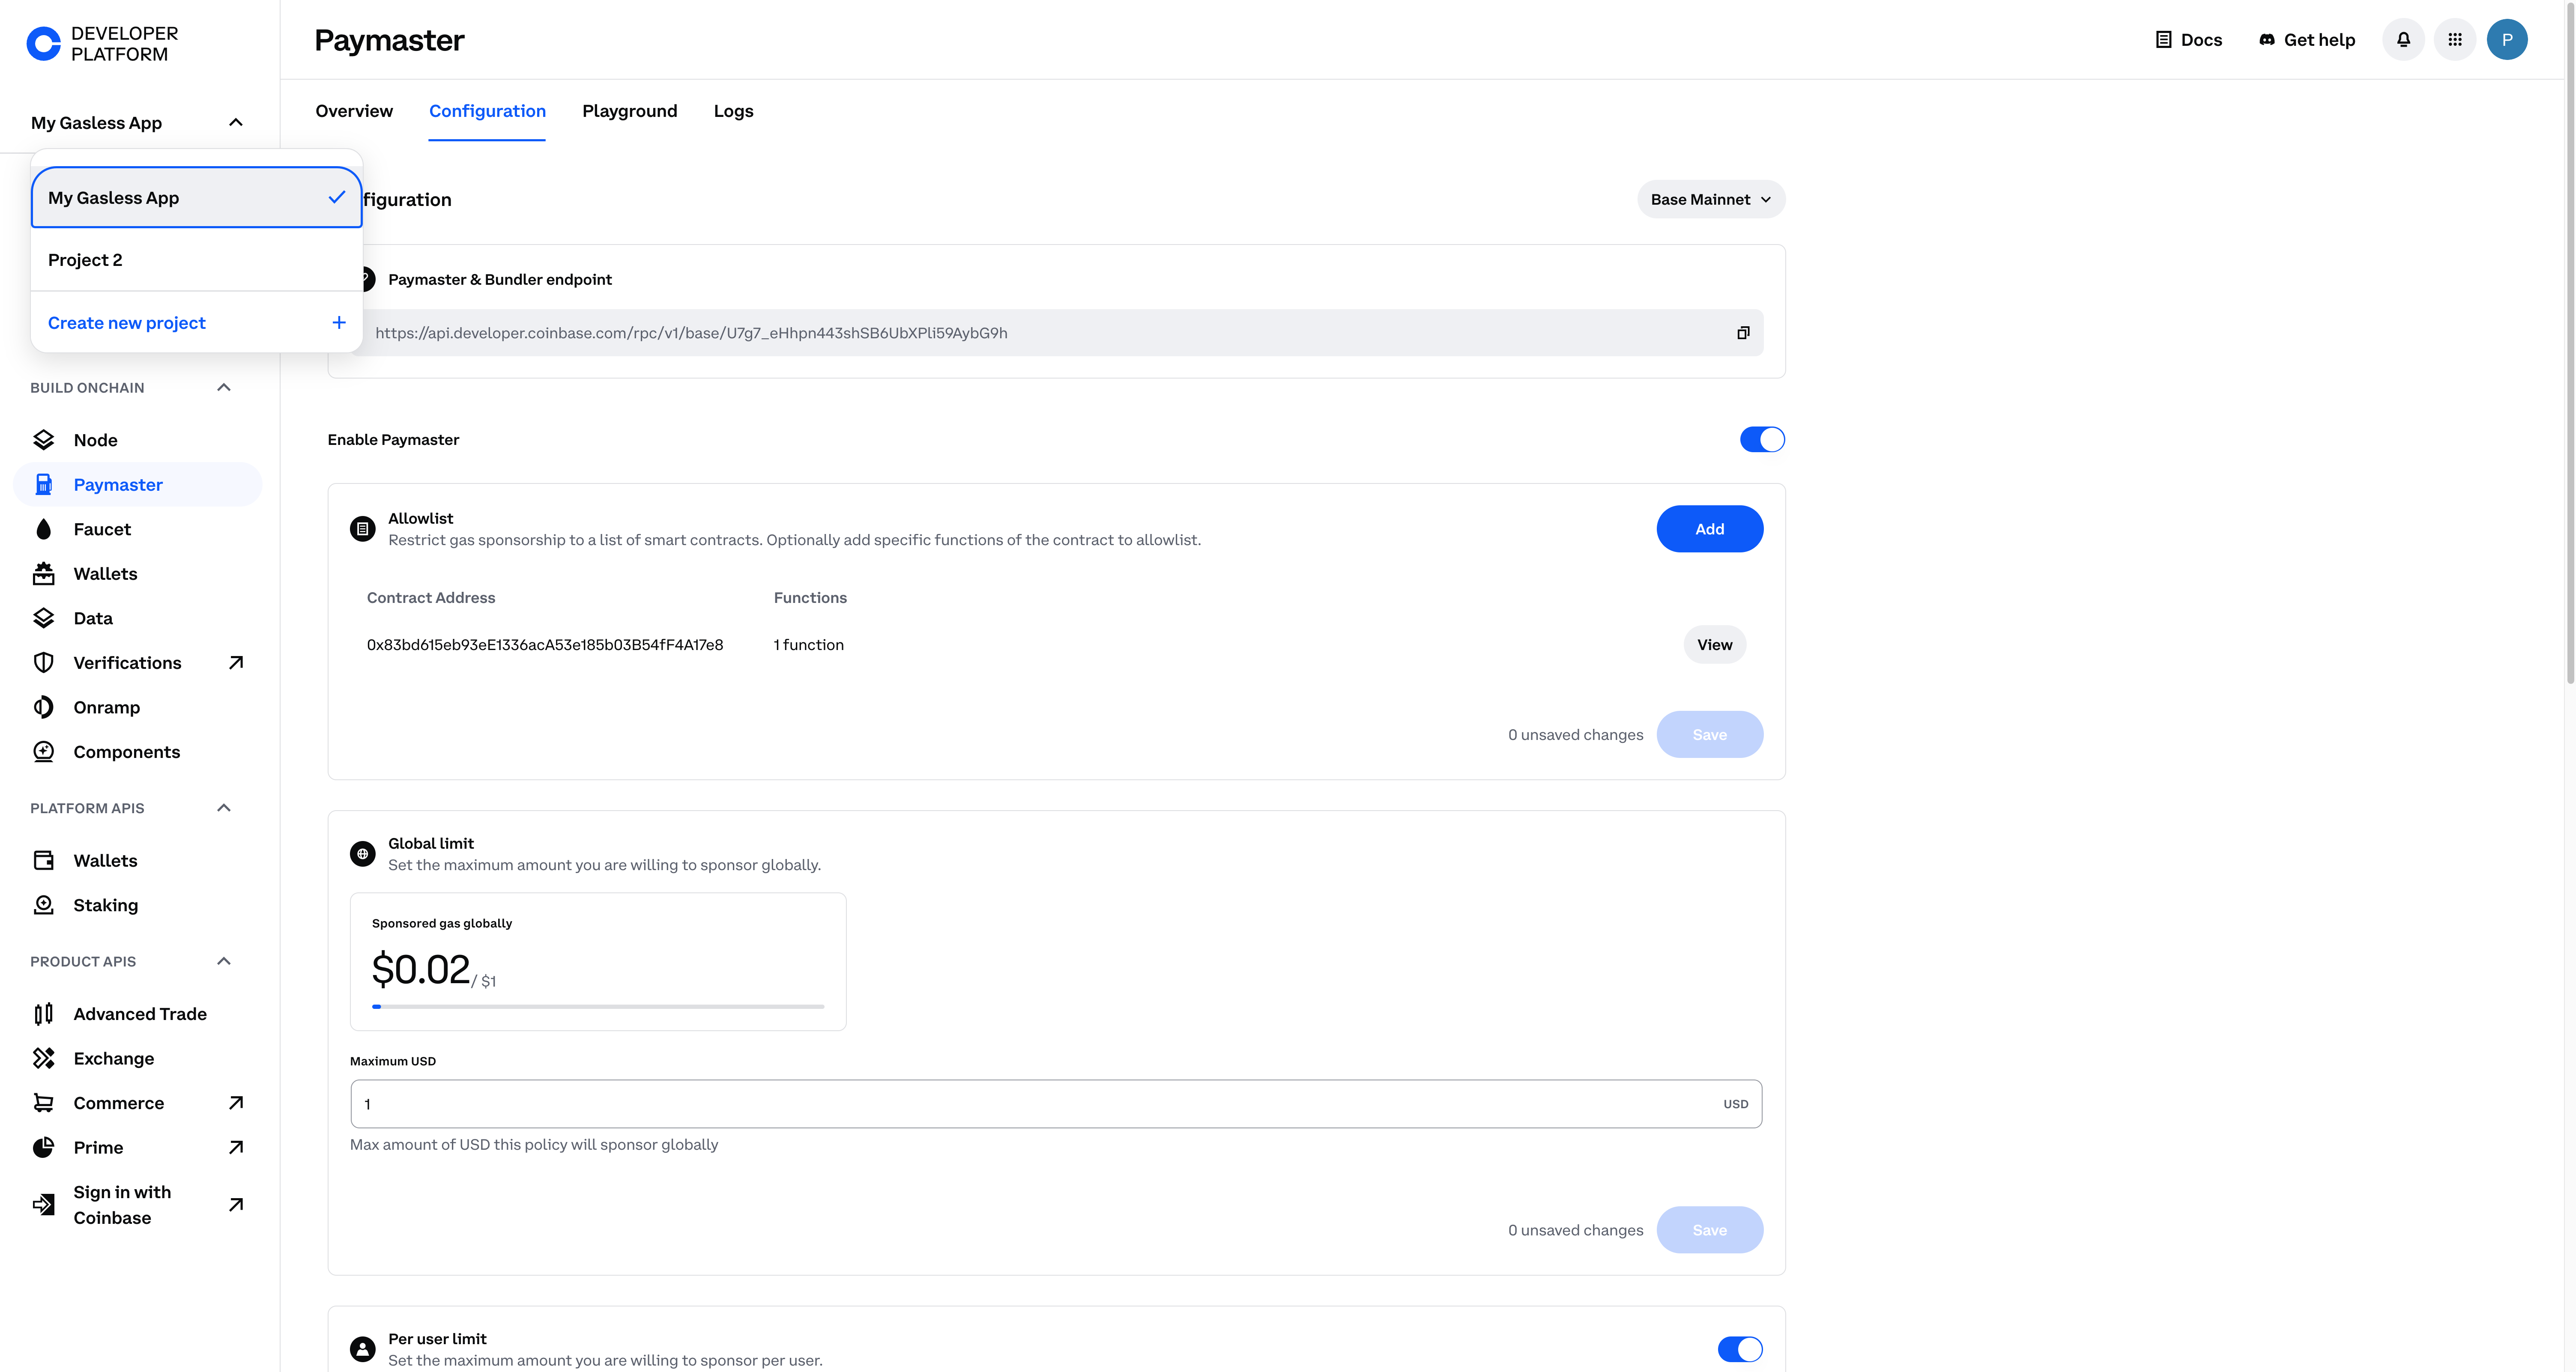Click the Add allowlist button
This screenshot has height=1372, width=2576.
(1709, 529)
